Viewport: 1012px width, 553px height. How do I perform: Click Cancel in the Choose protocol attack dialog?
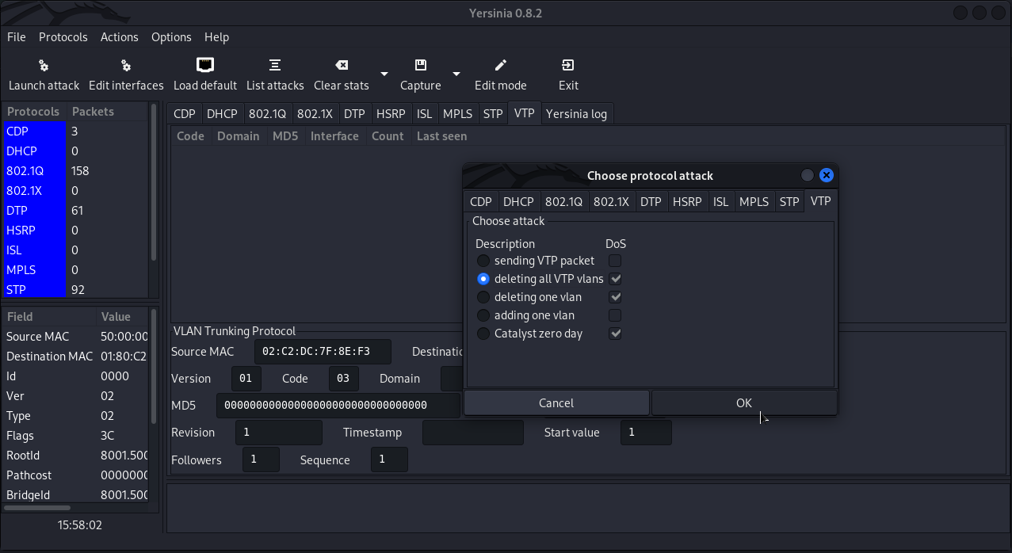point(556,402)
